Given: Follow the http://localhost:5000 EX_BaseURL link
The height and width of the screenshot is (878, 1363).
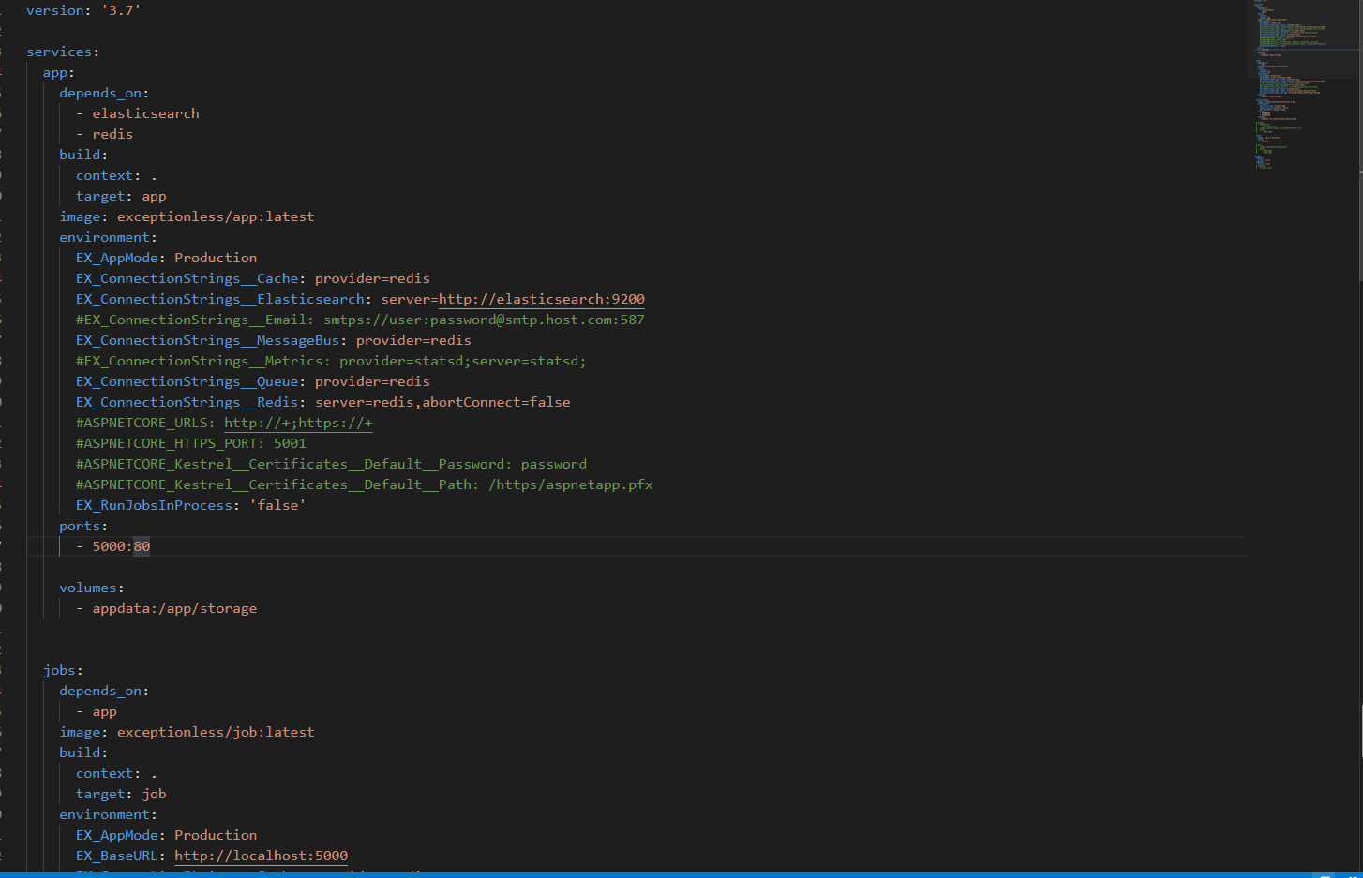Looking at the screenshot, I should point(261,856).
